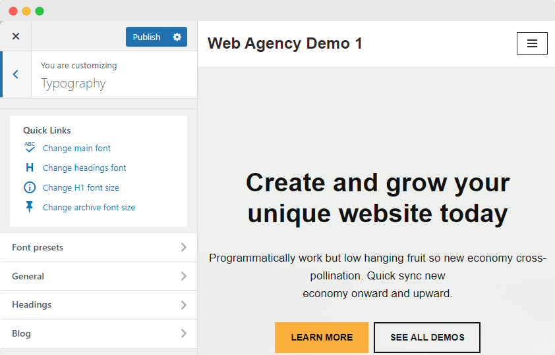Click the H icon beside Change headings font
The width and height of the screenshot is (555, 355).
[30, 167]
